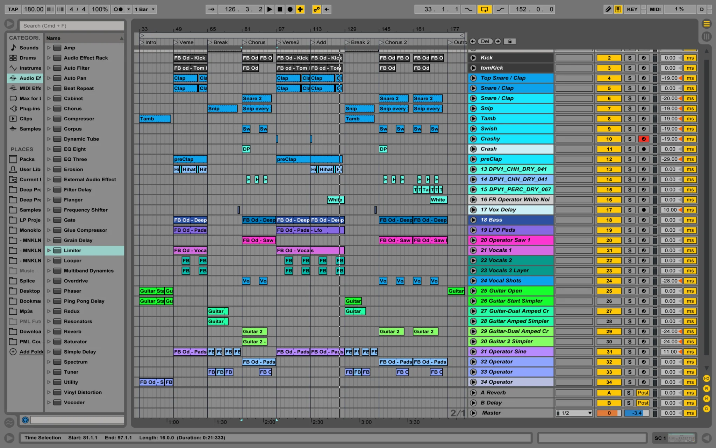Click the Master volume value -3.4
716x448 pixels.
tap(637, 413)
